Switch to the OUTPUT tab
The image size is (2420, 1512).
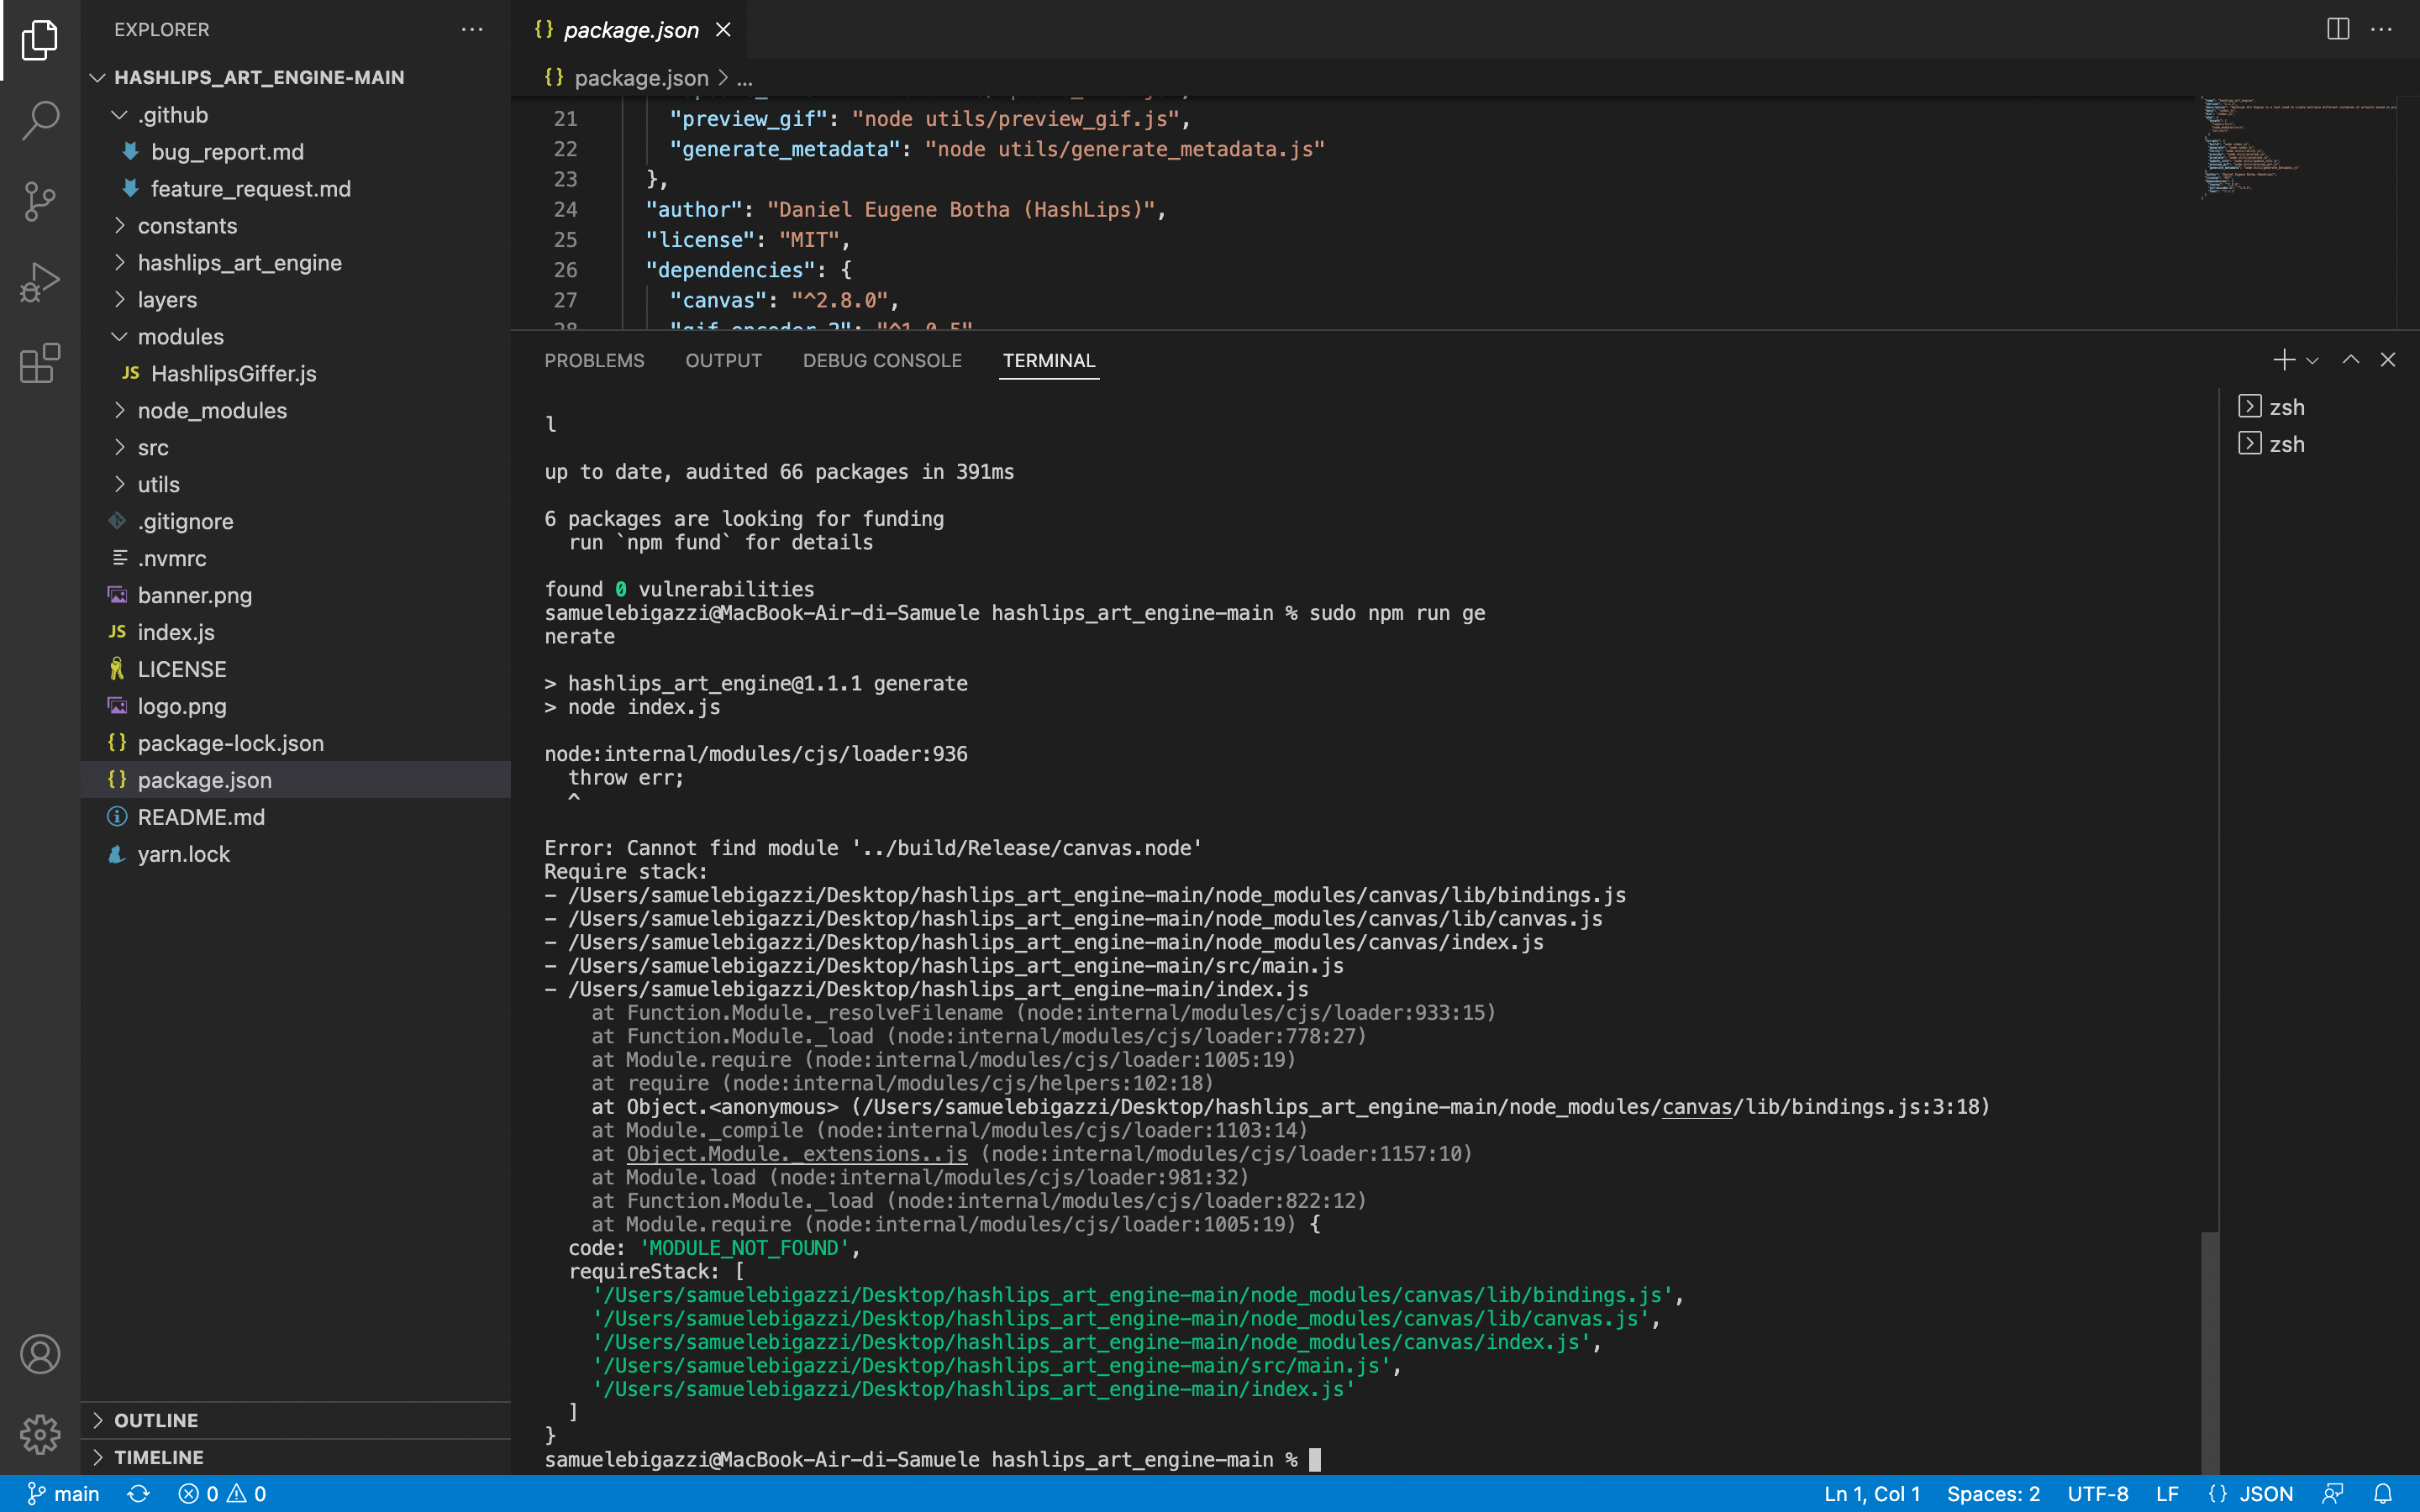click(723, 360)
